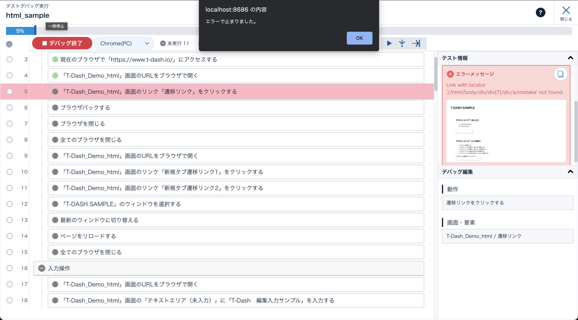Open the help question mark icon
Viewport: 578px width, 320px height.
[x=540, y=13]
